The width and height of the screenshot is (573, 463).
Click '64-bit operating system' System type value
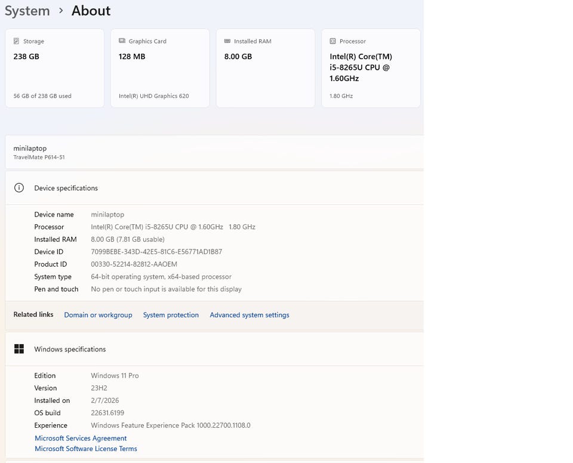pos(161,277)
